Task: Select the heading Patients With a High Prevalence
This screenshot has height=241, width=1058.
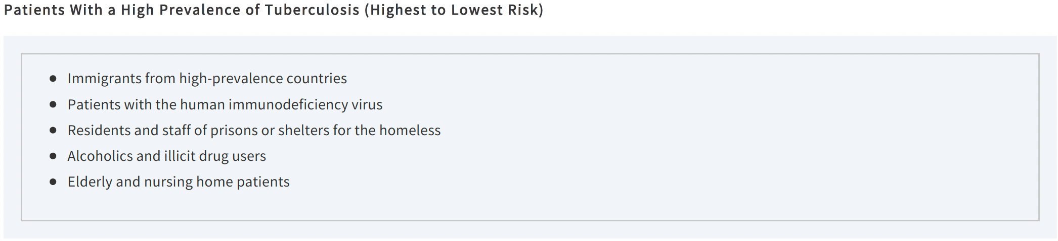Action: tap(274, 10)
